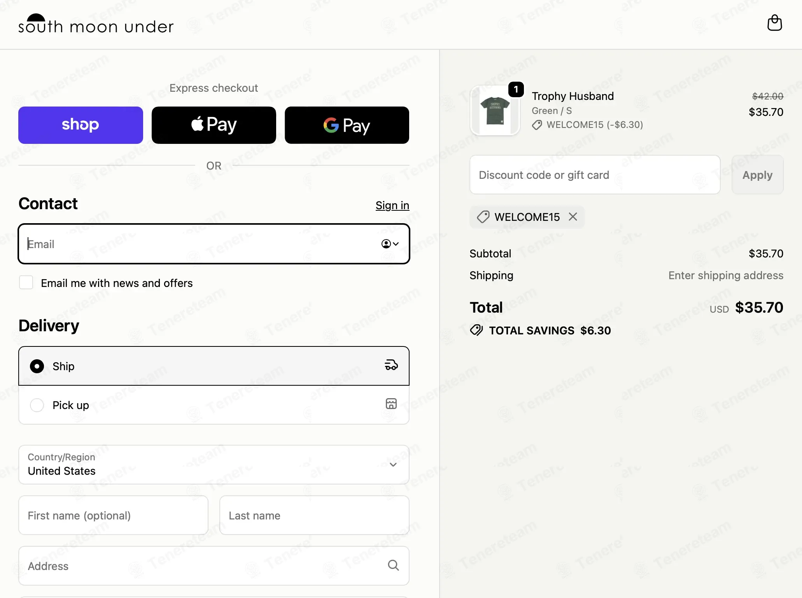Click the crossed-out $42.00 price
Screen dimensions: 802x598
tap(767, 96)
